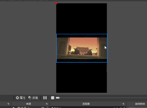Image resolution: width=147 pixels, height=108 pixels.
Task: Pop out the 混音器 dock panel
Action: coord(123,104)
